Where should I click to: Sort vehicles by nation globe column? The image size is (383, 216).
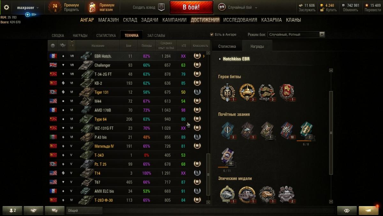pos(53,46)
